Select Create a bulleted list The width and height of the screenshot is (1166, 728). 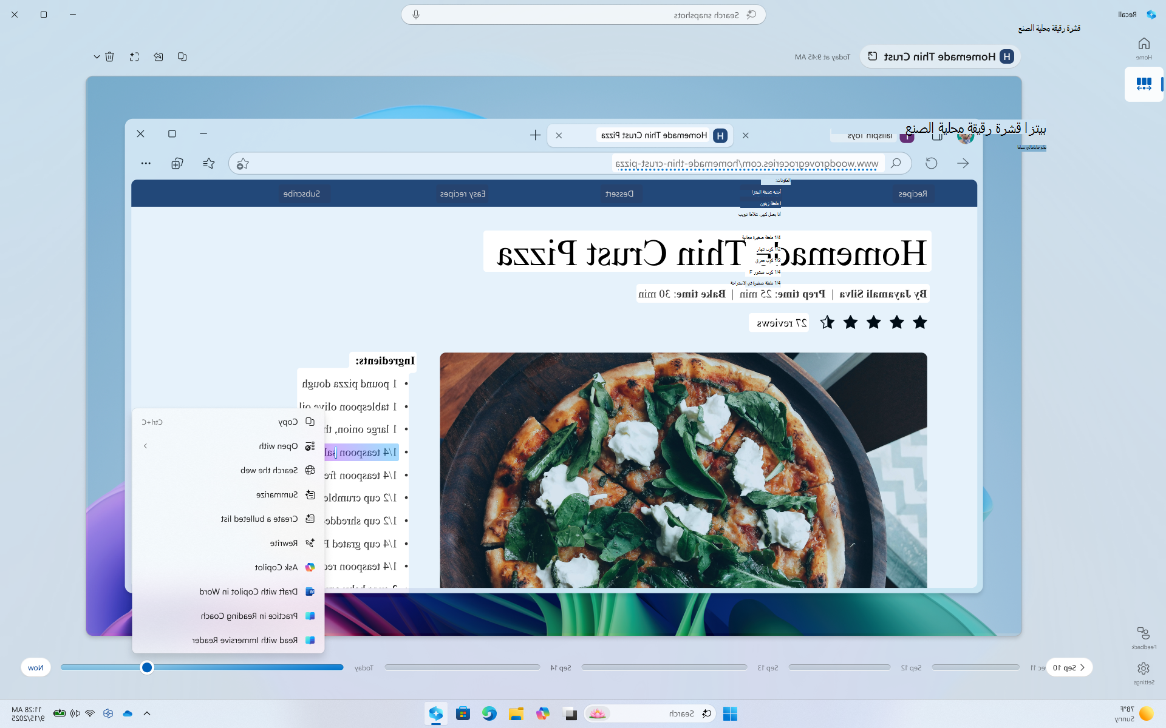click(228, 519)
